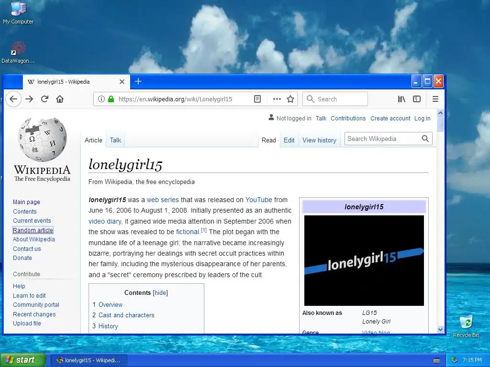Click the system tray icon beside the clock

click(455, 360)
